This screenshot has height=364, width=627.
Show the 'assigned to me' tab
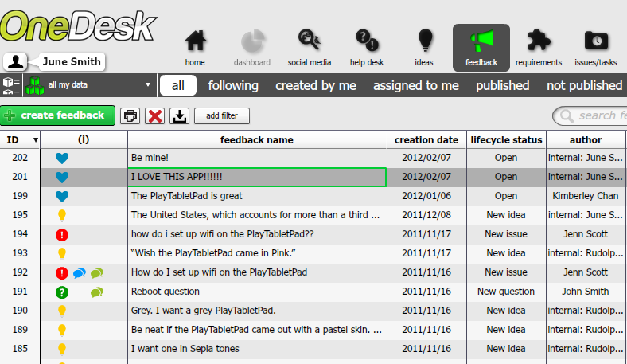[x=416, y=85]
